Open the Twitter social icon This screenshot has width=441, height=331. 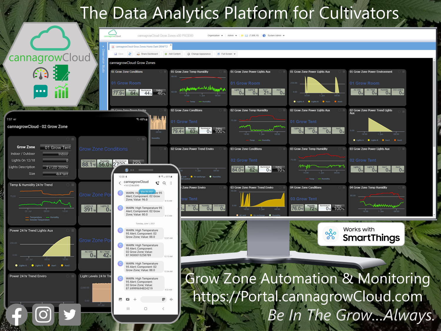[70, 315]
